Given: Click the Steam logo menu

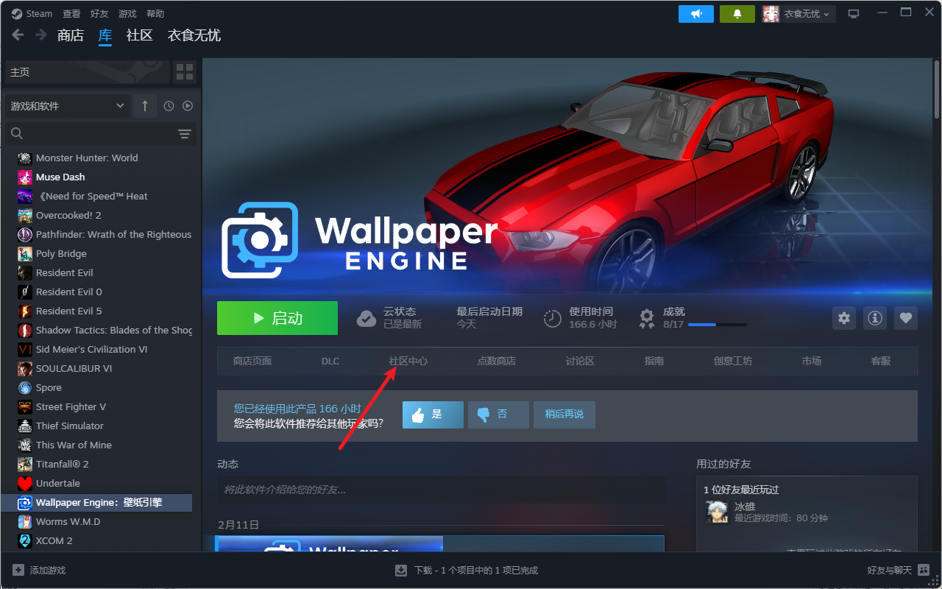Looking at the screenshot, I should [x=32, y=13].
